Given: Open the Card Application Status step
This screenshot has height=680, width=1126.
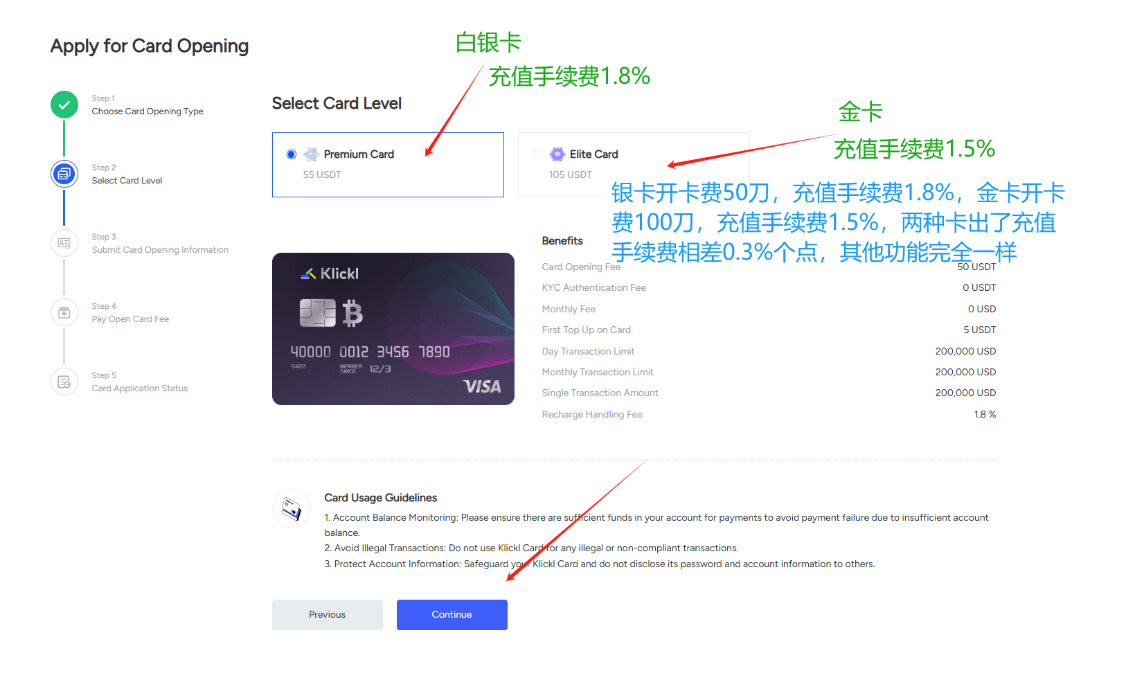Looking at the screenshot, I should tap(140, 388).
